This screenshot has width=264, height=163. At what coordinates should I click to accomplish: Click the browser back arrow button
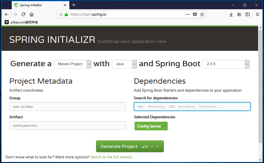pos(7,14)
